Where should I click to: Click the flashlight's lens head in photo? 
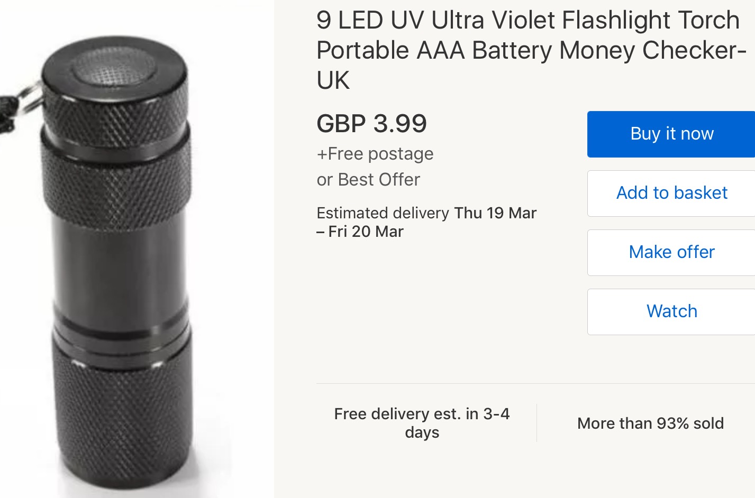click(114, 71)
